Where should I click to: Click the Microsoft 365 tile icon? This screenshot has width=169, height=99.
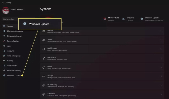point(105,19)
